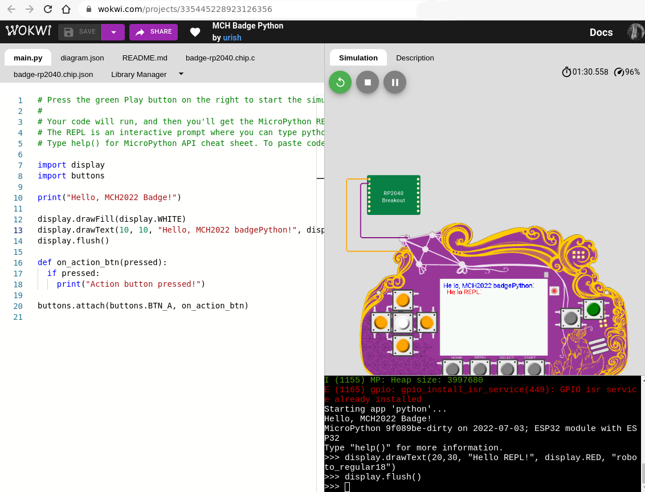The image size is (645, 492).
Task: Open the Docs menu
Action: point(601,32)
